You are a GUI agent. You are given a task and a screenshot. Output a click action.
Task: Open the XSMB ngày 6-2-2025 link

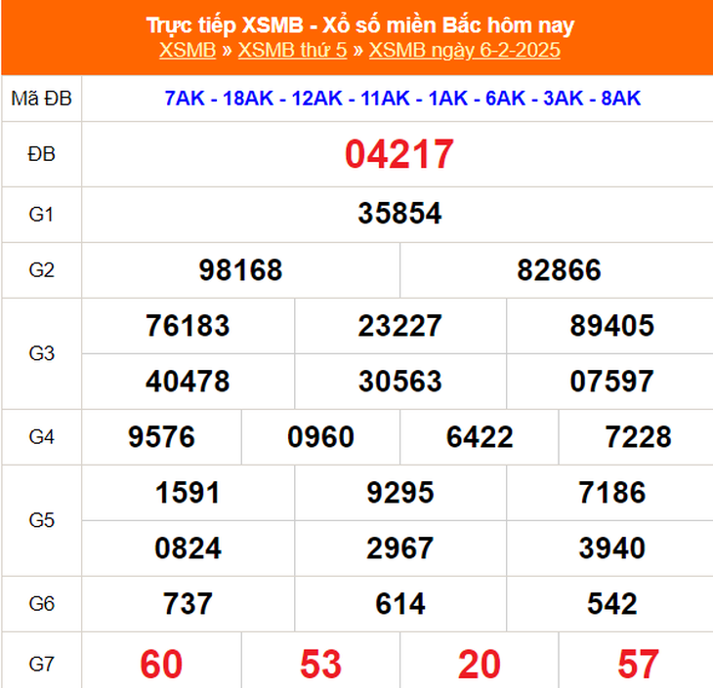(x=464, y=50)
